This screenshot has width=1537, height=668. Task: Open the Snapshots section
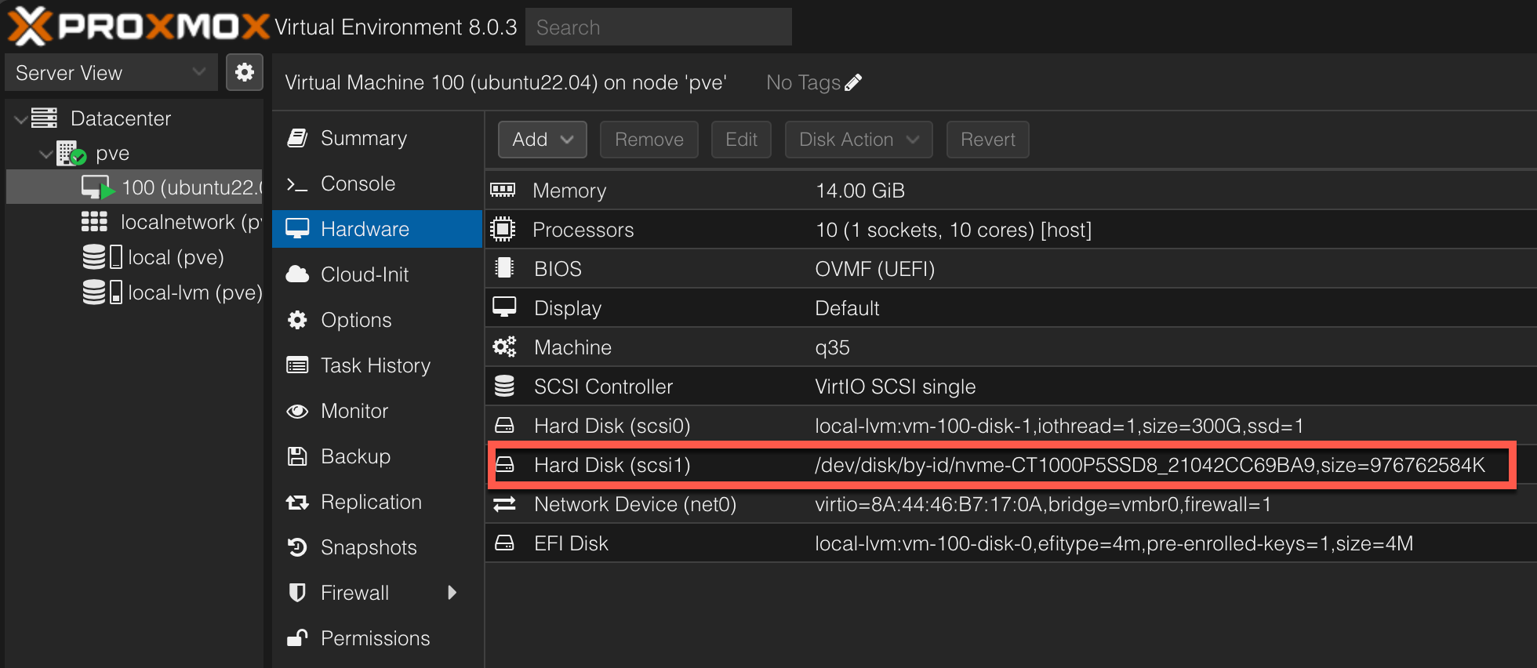point(377,547)
